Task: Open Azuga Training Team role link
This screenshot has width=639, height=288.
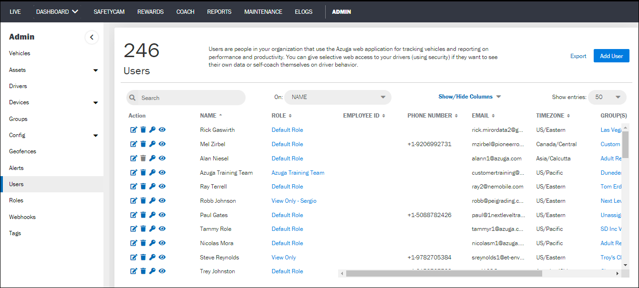Action: point(298,173)
